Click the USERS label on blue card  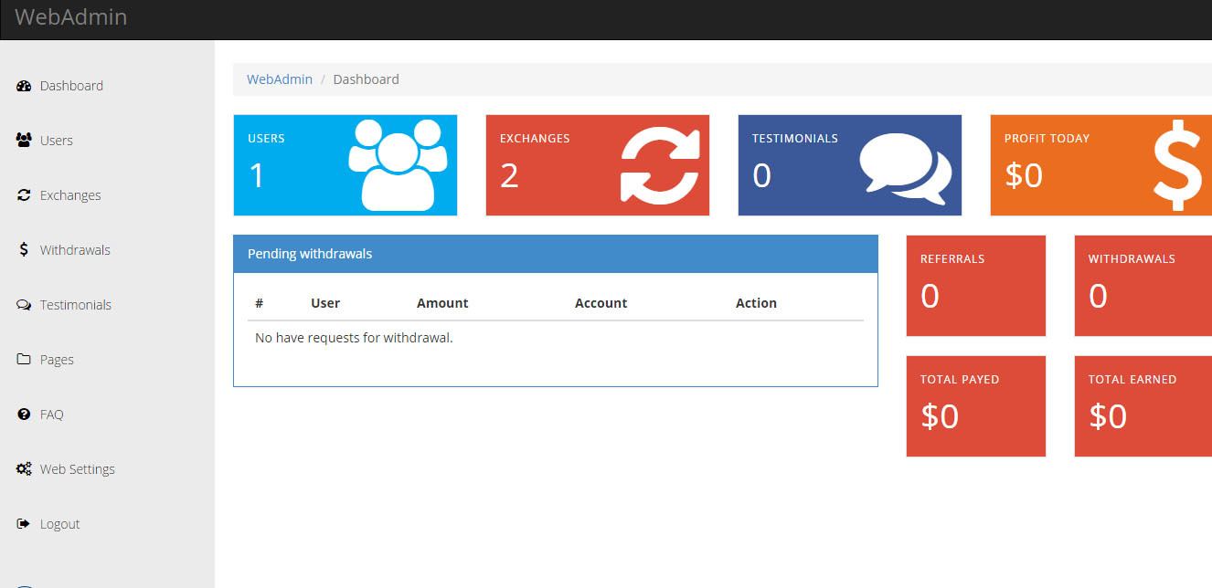[x=266, y=139]
